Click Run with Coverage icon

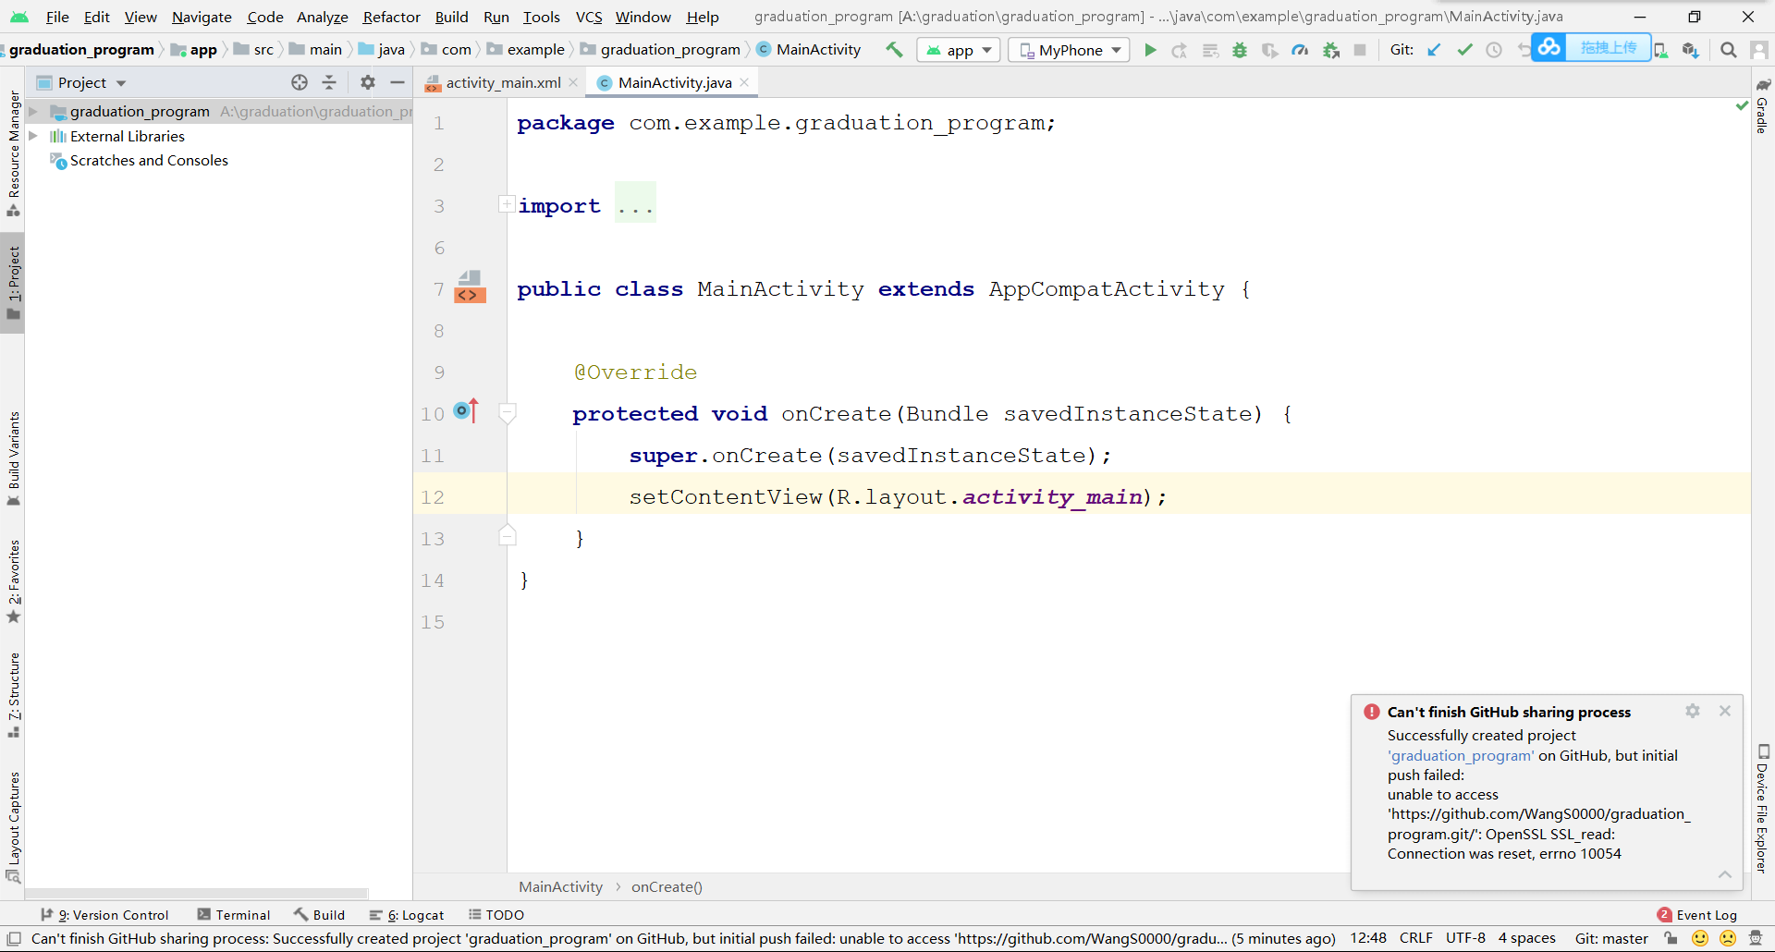tap(1270, 50)
